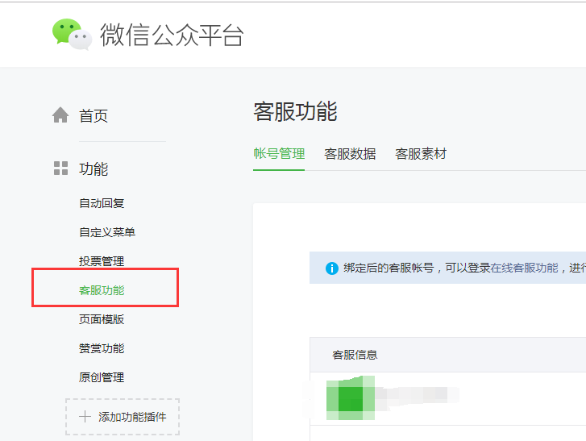Click the plus icon in 添加功能插件
This screenshot has width=586, height=441.
coord(85,417)
